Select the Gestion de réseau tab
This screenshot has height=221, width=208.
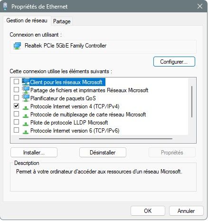pos(27,20)
